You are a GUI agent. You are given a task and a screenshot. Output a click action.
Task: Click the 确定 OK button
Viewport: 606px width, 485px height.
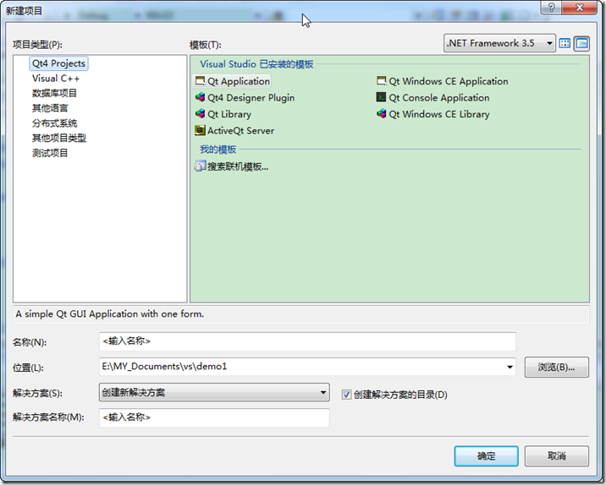pyautogui.click(x=486, y=456)
